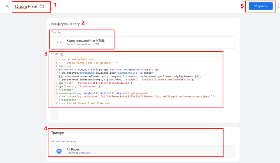Place cursor on the opening script tag
This screenshot has height=163, width=280.
pyautogui.click(x=65, y=66)
